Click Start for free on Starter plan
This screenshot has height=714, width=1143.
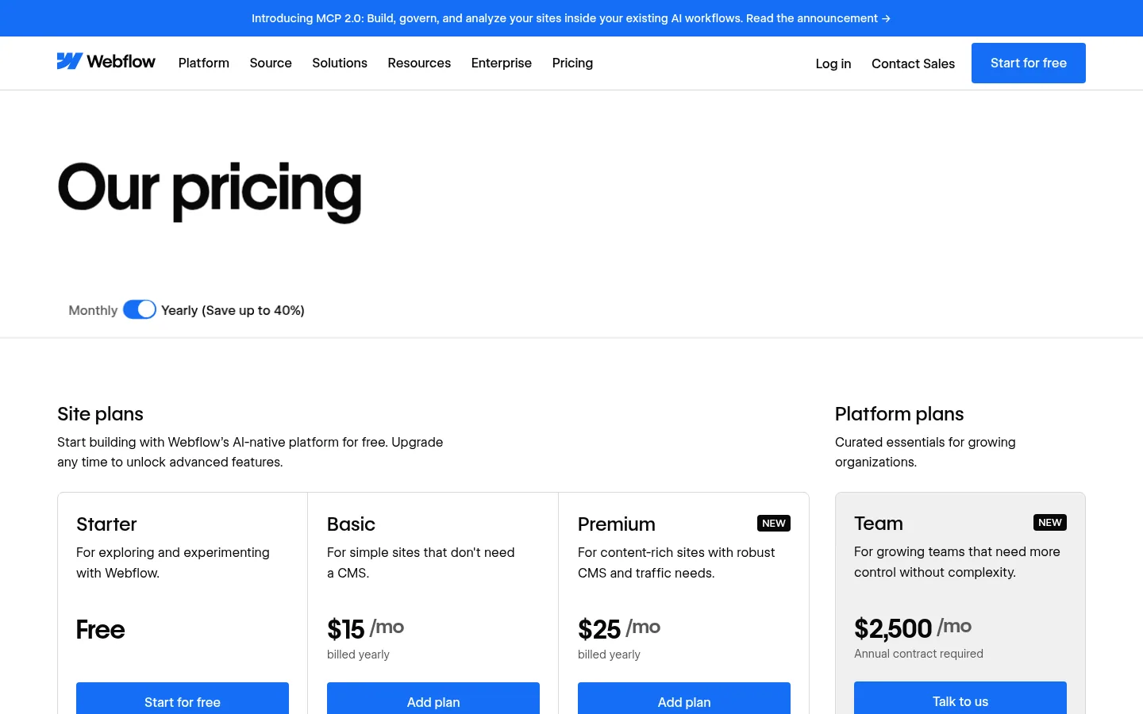point(183,700)
